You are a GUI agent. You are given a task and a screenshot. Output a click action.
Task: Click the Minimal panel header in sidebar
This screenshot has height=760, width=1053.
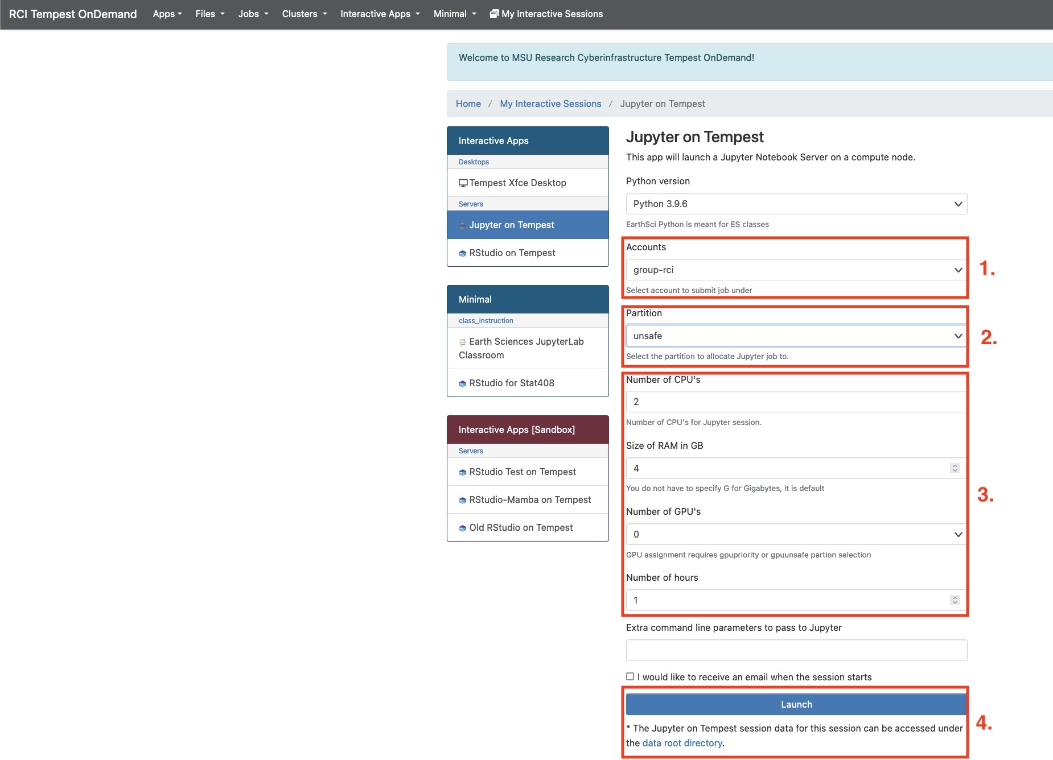point(528,299)
